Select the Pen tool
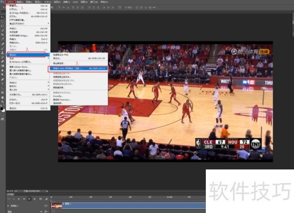This screenshot has width=294, height=213. click(2, 79)
